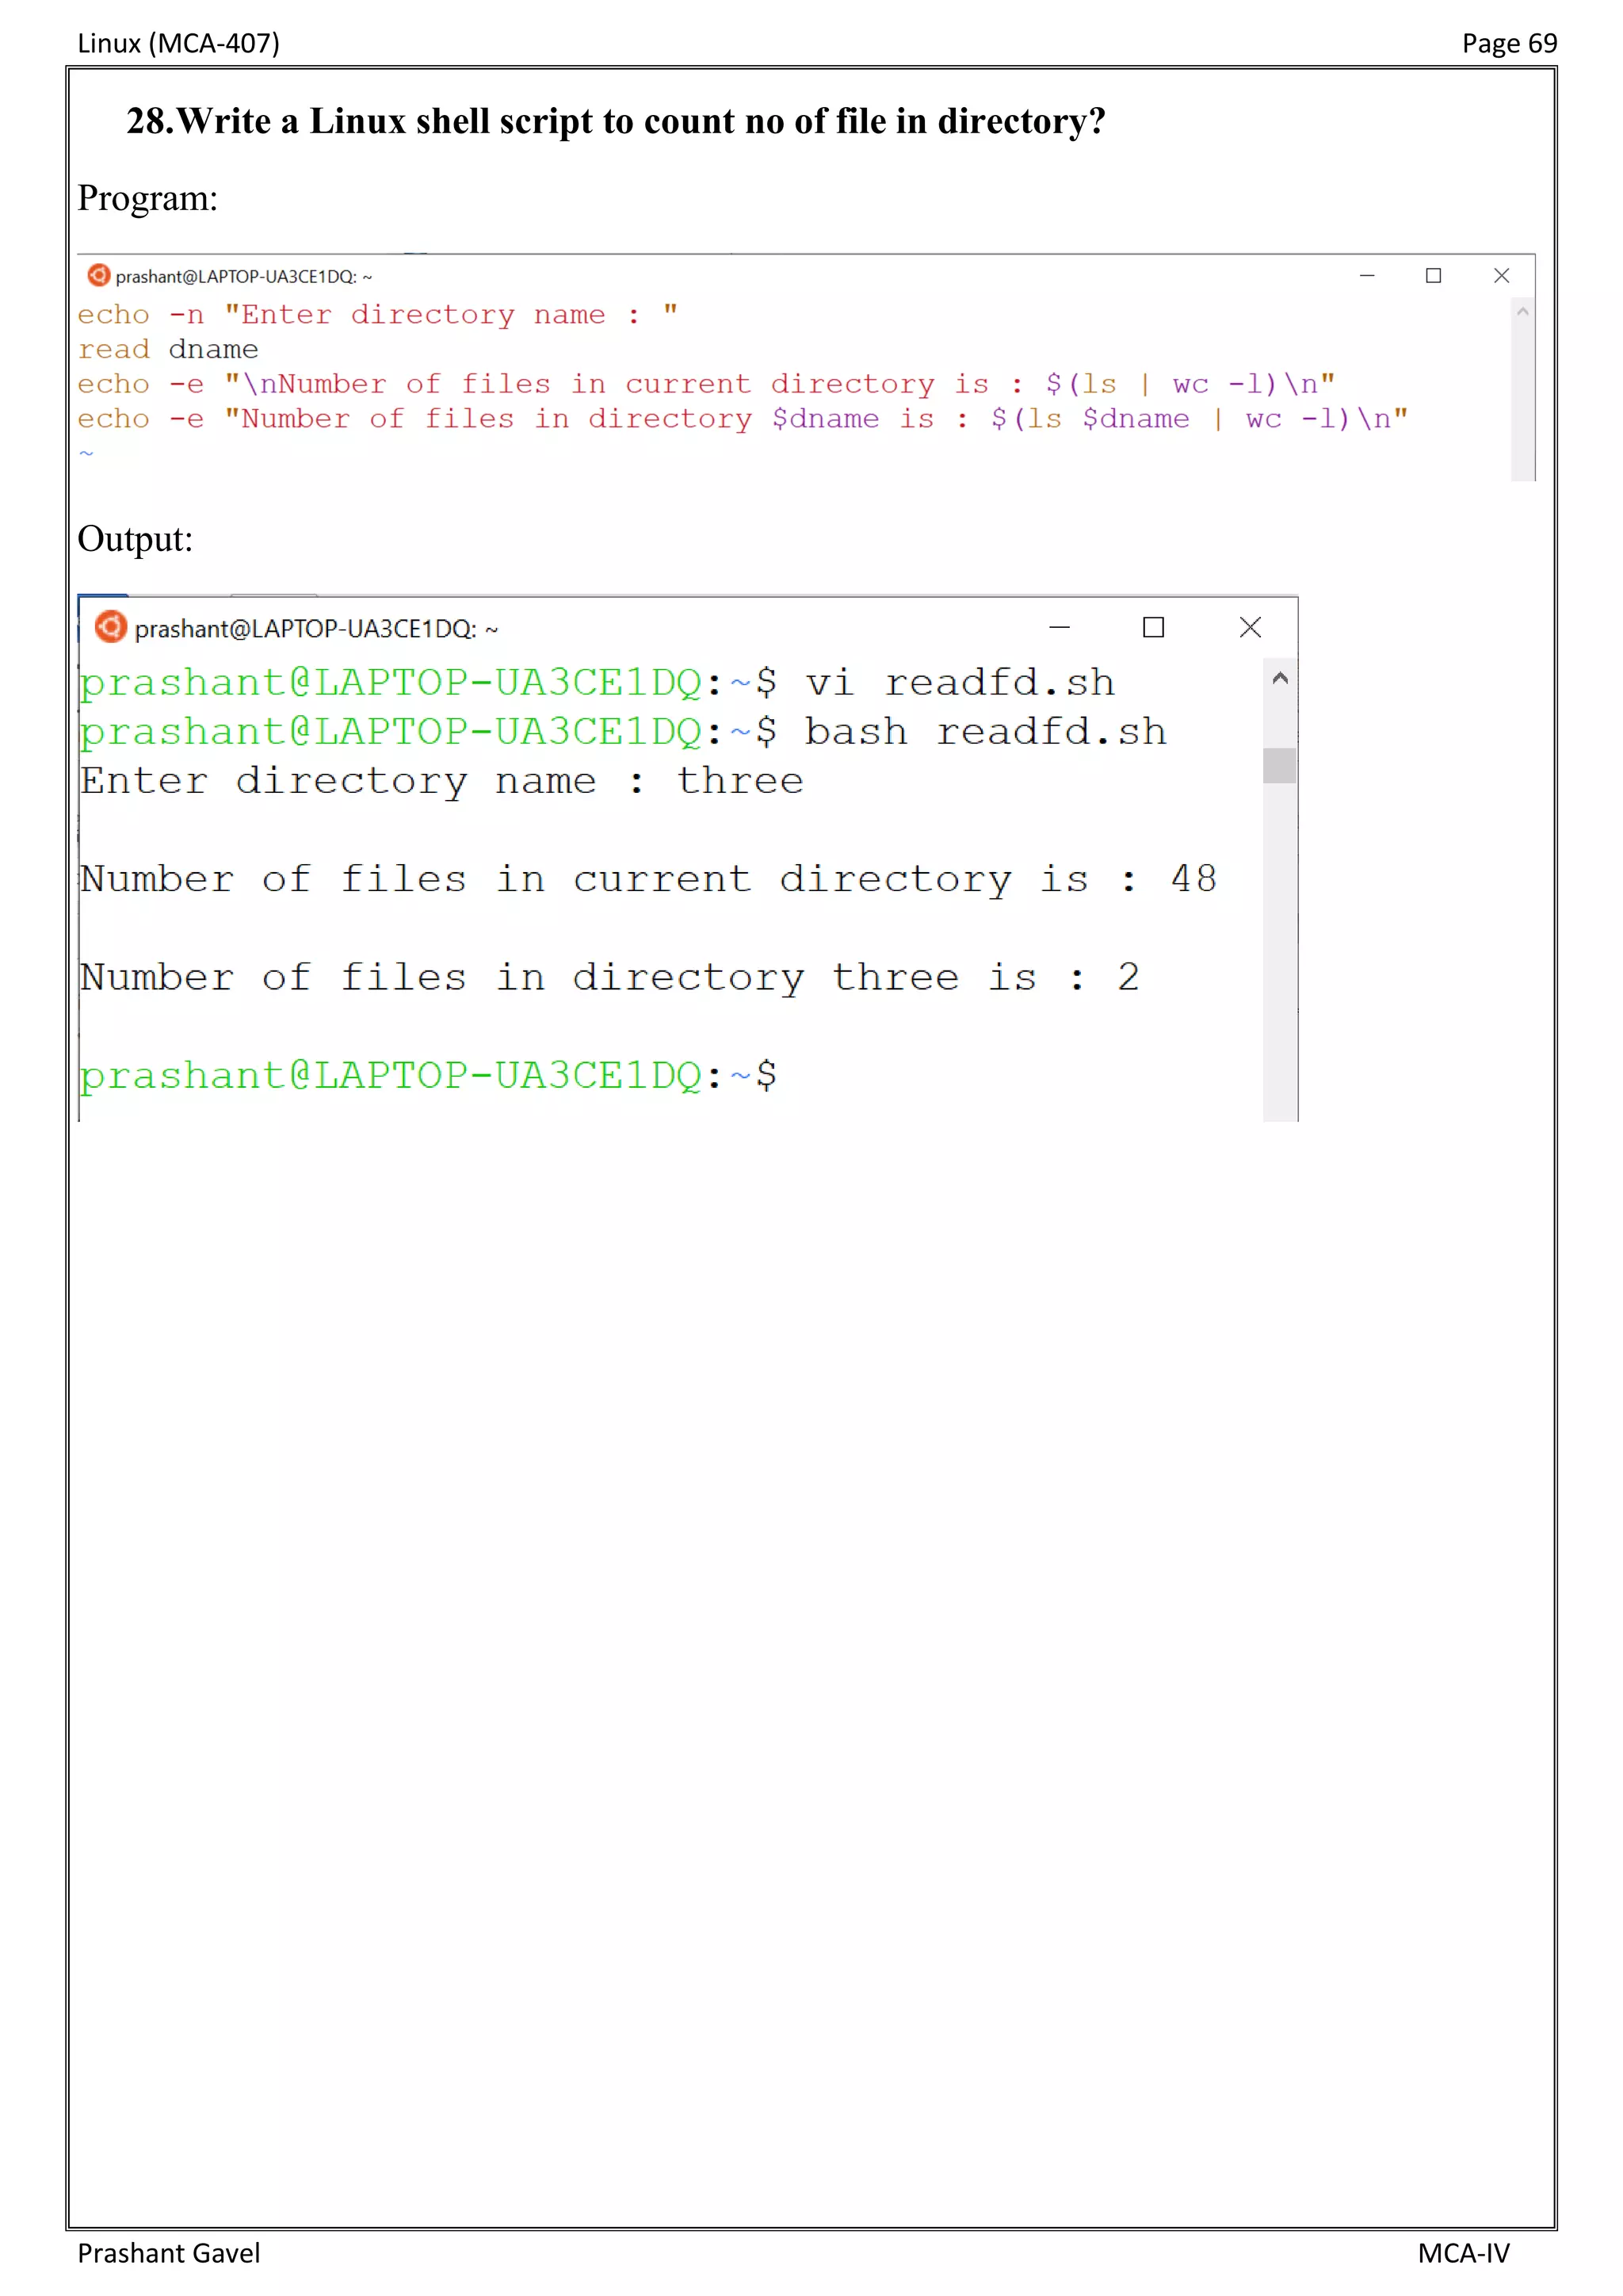This screenshot has width=1623, height=2296.
Task: Click the 'MCA-IV' footer text
Action: [1463, 2253]
